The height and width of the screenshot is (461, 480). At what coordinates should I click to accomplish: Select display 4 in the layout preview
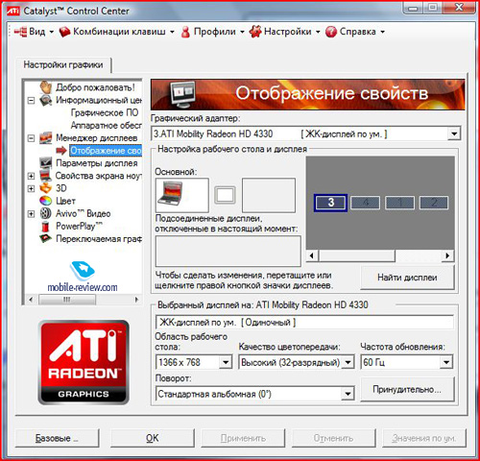tap(366, 203)
